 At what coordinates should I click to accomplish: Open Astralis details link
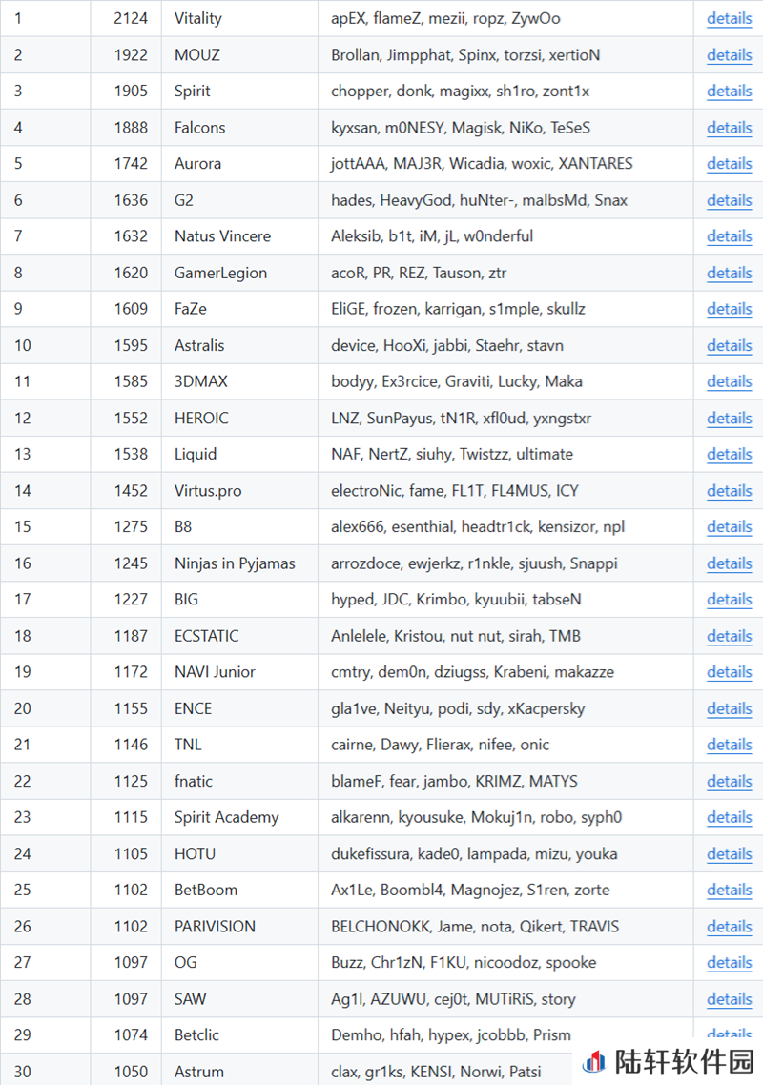coord(729,346)
